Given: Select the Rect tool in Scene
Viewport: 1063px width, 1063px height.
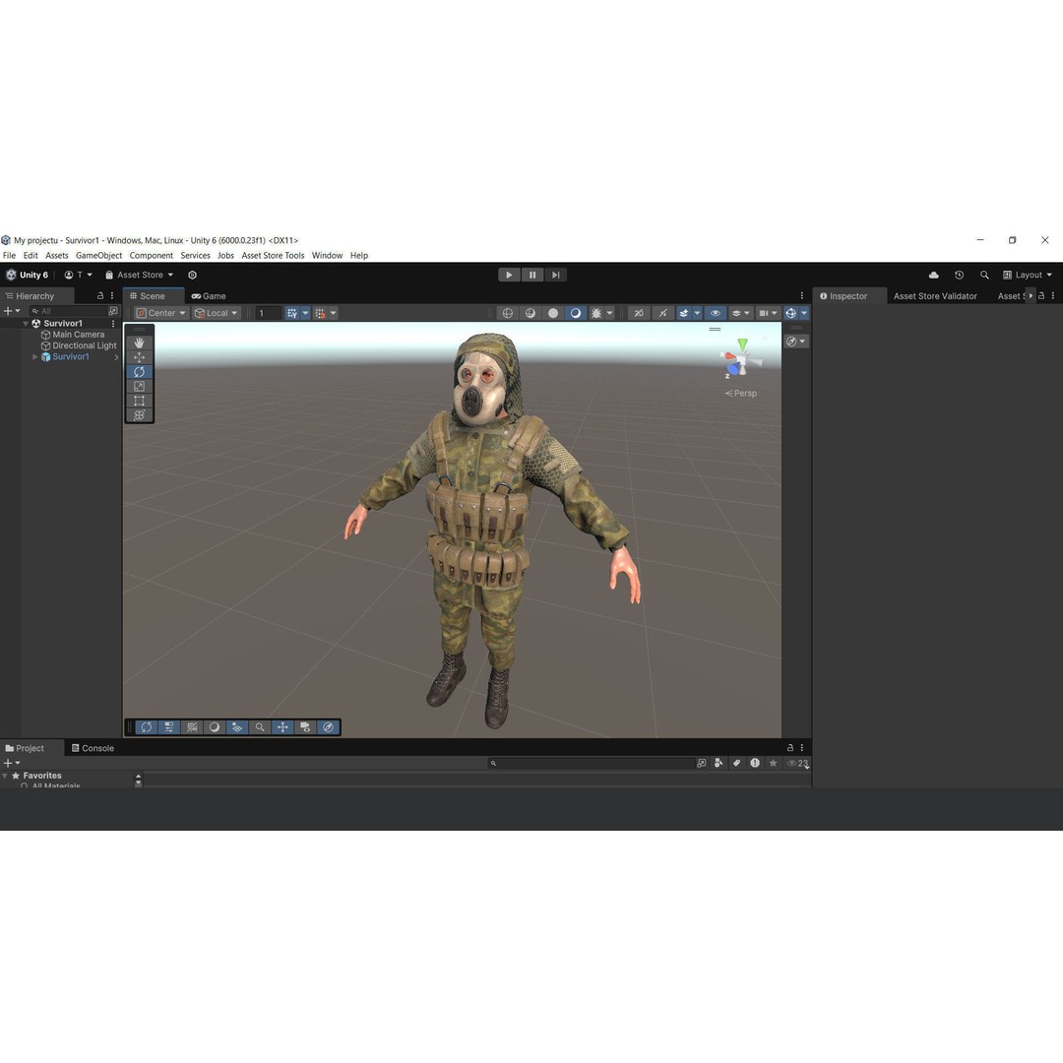Looking at the screenshot, I should click(139, 401).
